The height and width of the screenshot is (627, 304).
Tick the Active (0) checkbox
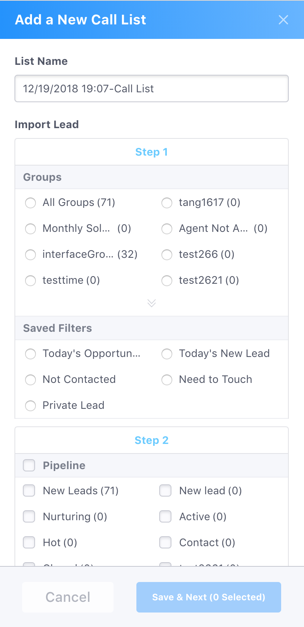point(165,517)
